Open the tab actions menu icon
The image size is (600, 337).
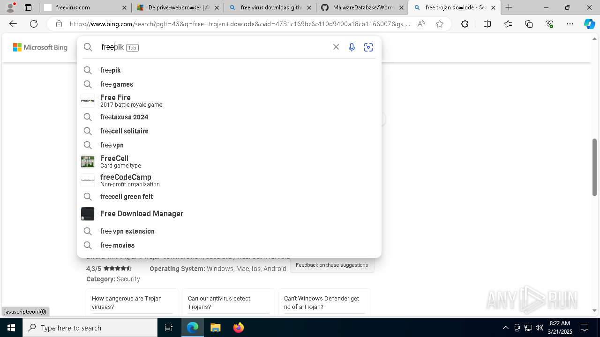(28, 7)
